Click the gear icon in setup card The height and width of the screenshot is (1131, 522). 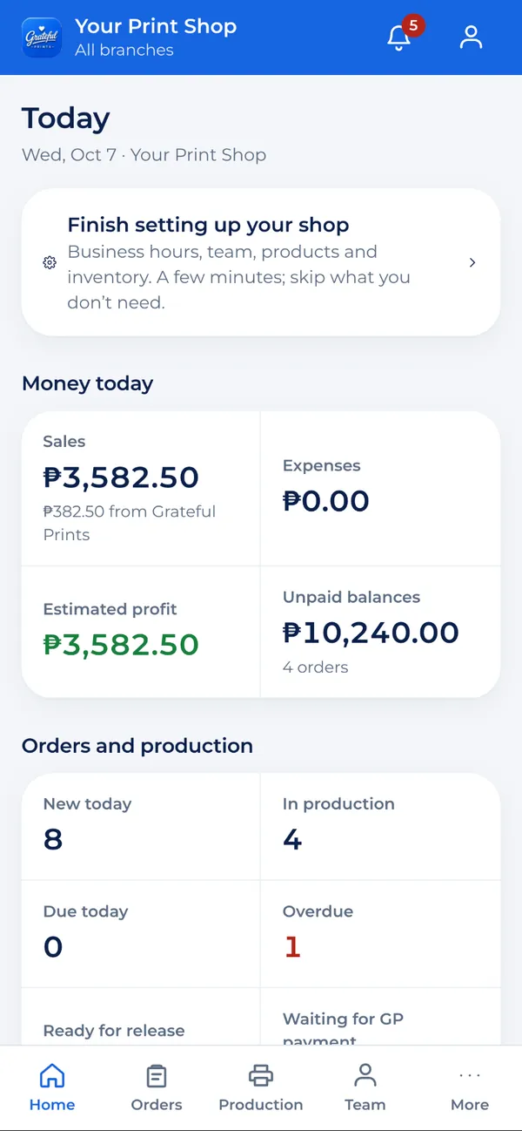[x=50, y=262]
